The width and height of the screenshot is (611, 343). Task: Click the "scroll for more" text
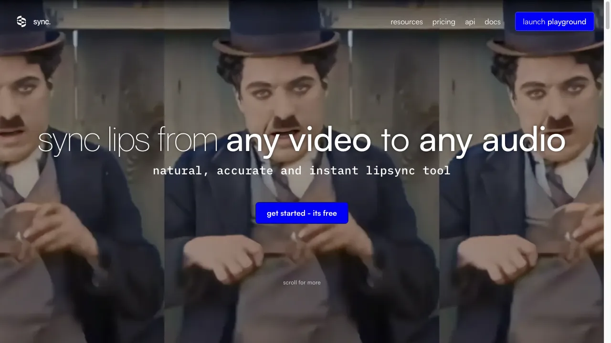(x=302, y=282)
